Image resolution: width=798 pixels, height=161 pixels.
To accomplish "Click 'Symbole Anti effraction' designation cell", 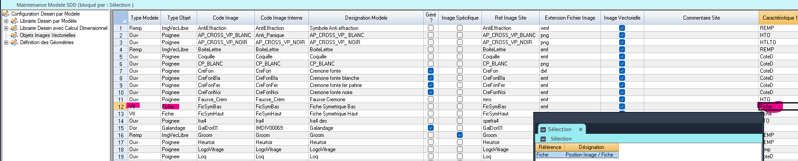I will (366, 28).
